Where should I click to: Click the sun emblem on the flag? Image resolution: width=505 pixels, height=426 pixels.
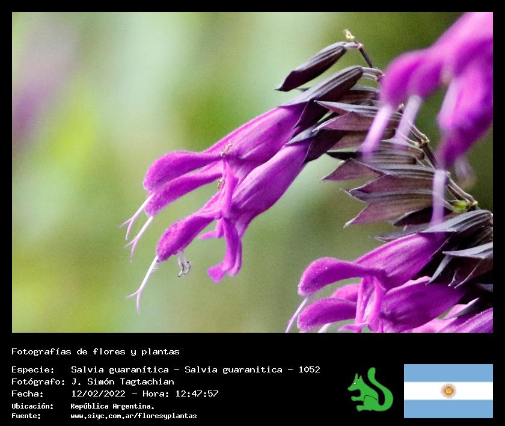pos(448,390)
